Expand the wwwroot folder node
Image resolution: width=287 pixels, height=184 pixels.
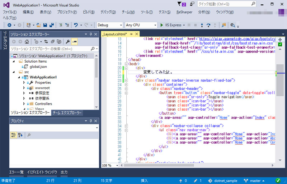pos(24,88)
